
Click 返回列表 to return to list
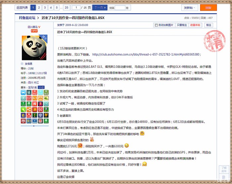[22, 7]
